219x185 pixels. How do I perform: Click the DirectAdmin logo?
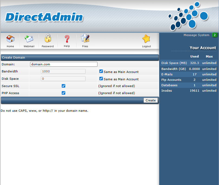point(44,17)
